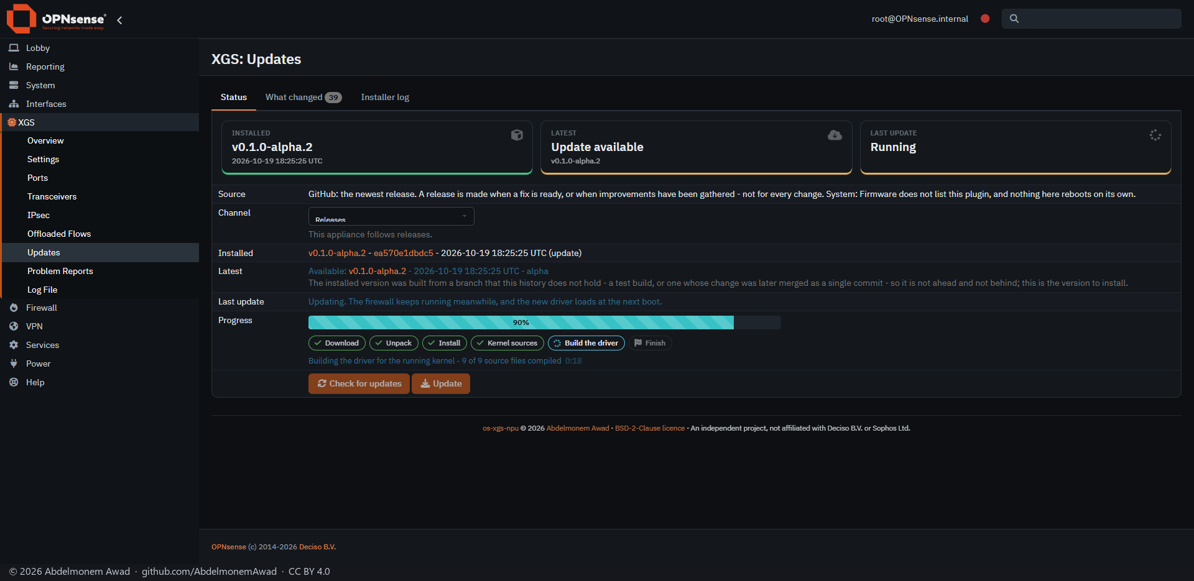
Task: Click the System server icon
Action: point(14,85)
